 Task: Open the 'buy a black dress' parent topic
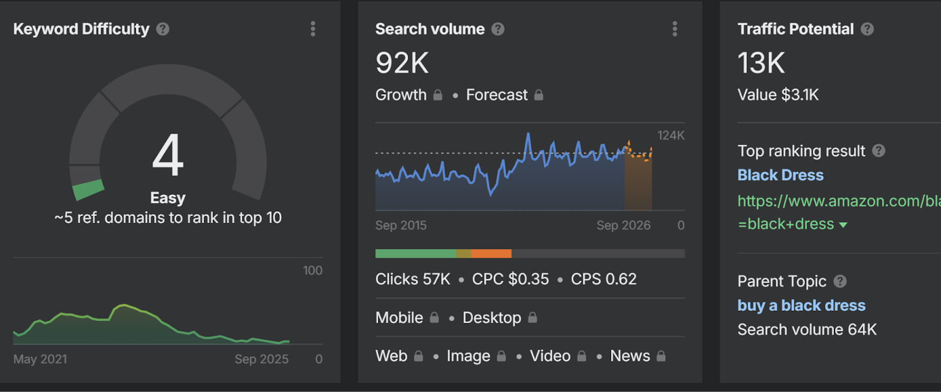(801, 305)
